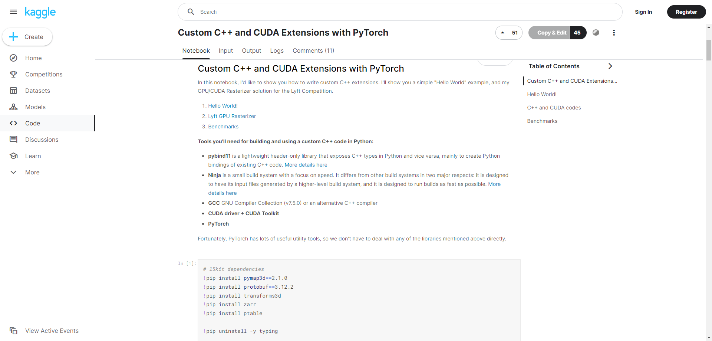Collapse the Table of Contents panel
This screenshot has width=712, height=341.
pos(610,66)
